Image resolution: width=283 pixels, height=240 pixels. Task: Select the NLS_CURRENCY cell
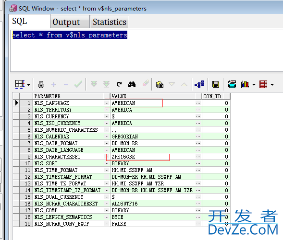coord(71,116)
